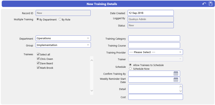This screenshot has height=105, width=215.
Task: Click the trainees list scroll down arrow
Action: (x=92, y=91)
